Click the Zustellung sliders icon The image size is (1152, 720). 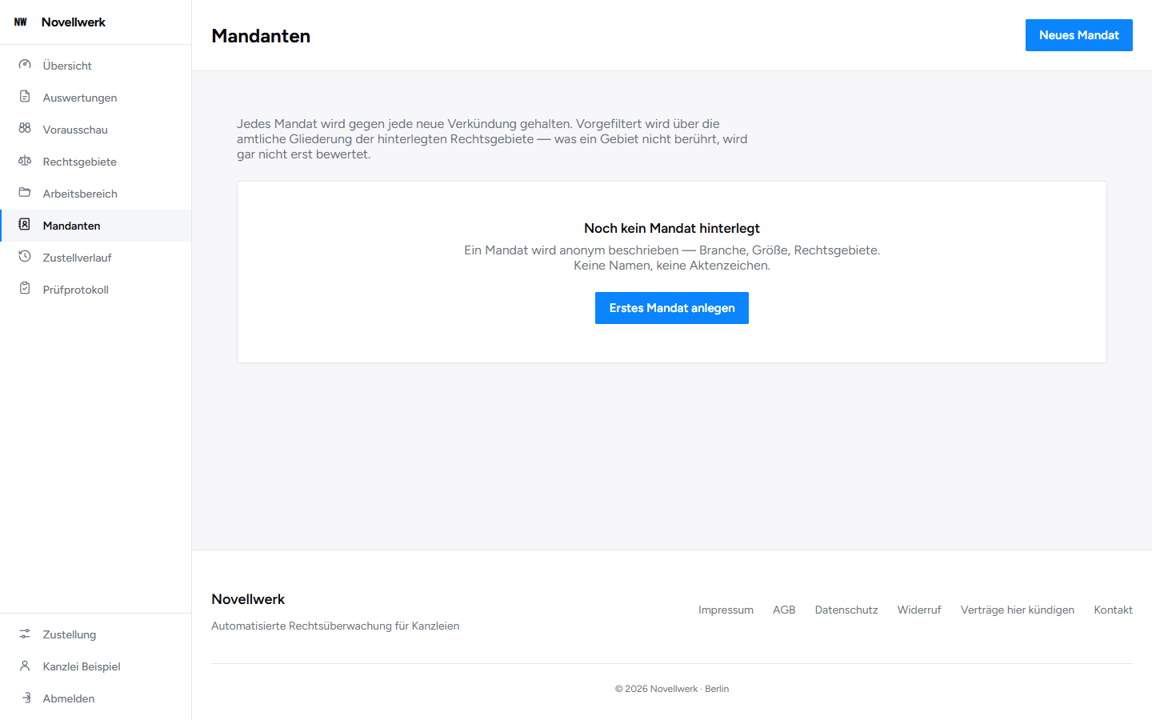pyautogui.click(x=25, y=634)
